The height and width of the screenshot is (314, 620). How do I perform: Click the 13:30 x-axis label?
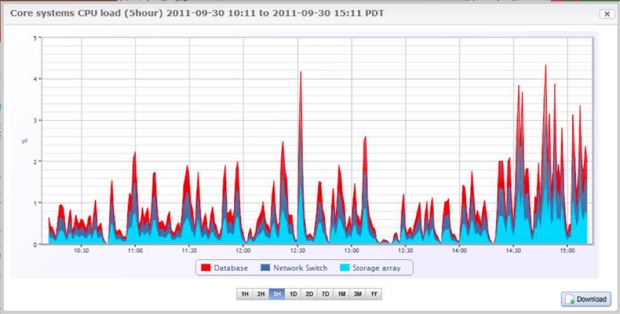pyautogui.click(x=405, y=250)
